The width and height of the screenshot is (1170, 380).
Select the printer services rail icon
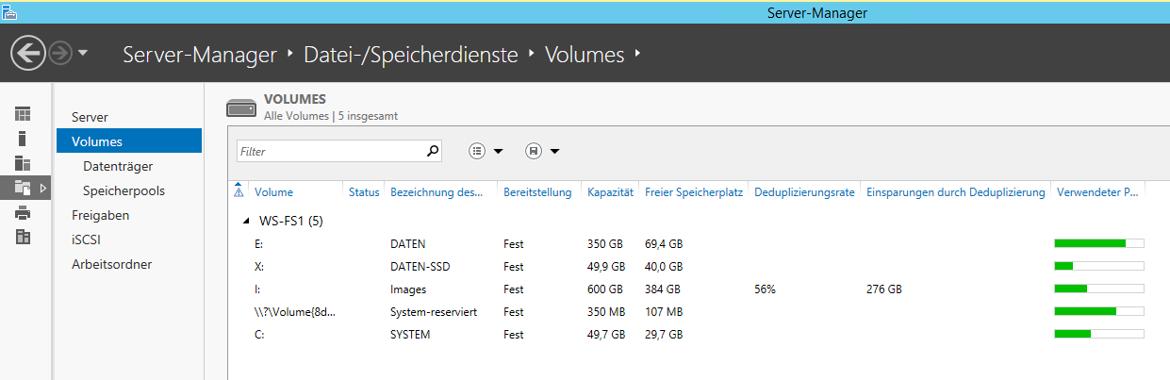(x=23, y=212)
